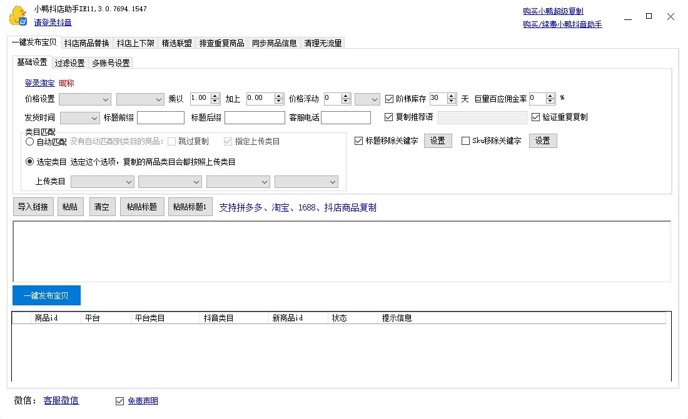Toggle the 复制推荐语 checkbox
This screenshot has width=688, height=419.
(388, 117)
